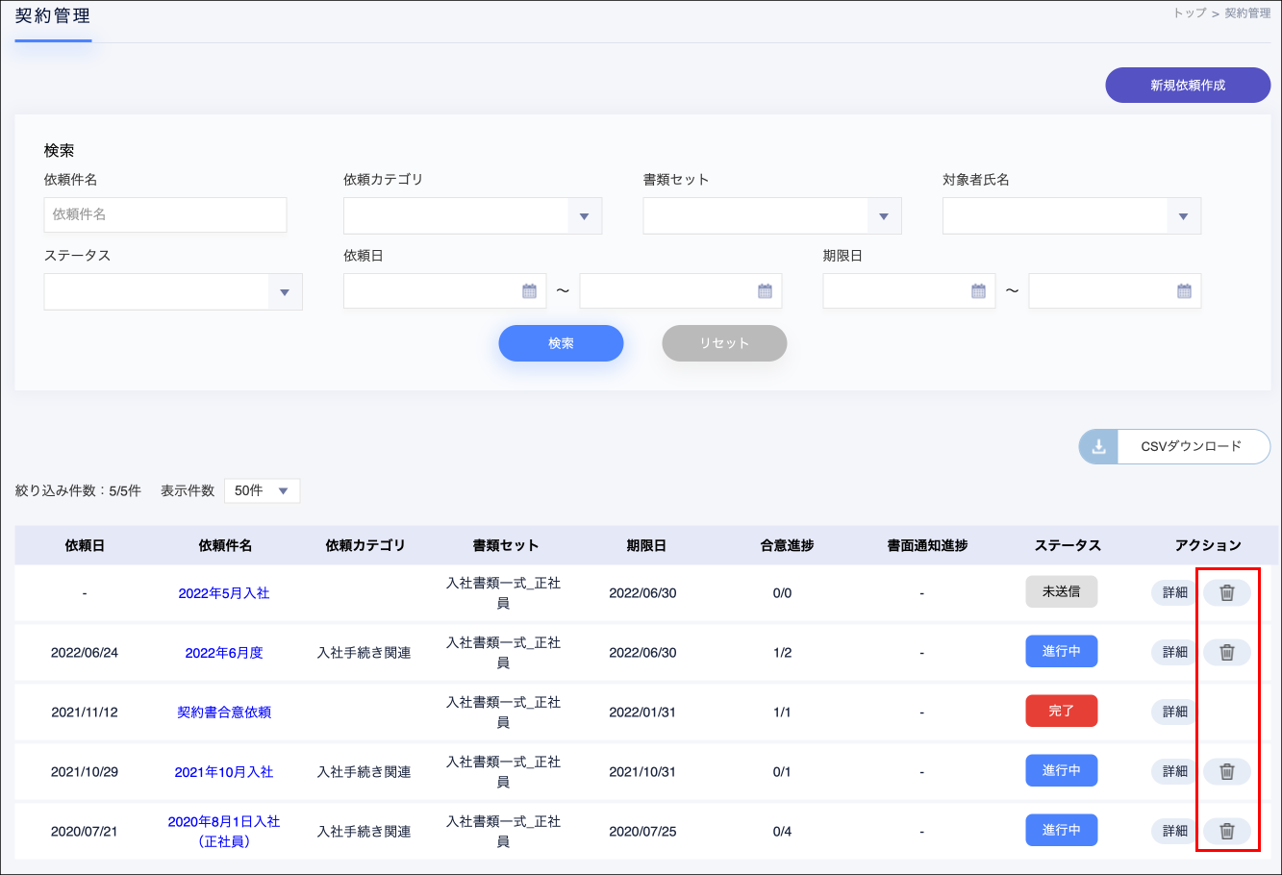Viewport: 1282px width, 875px height.
Task: Delete the 2022年5月入社 request via trash icon
Action: [x=1226, y=593]
